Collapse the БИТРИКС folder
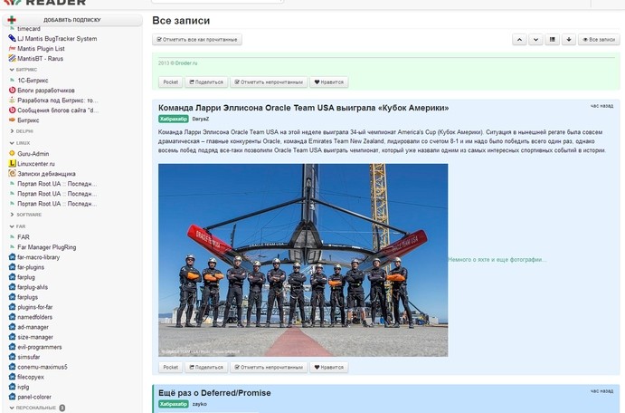Image resolution: width=625 pixels, height=413 pixels. tap(12, 70)
